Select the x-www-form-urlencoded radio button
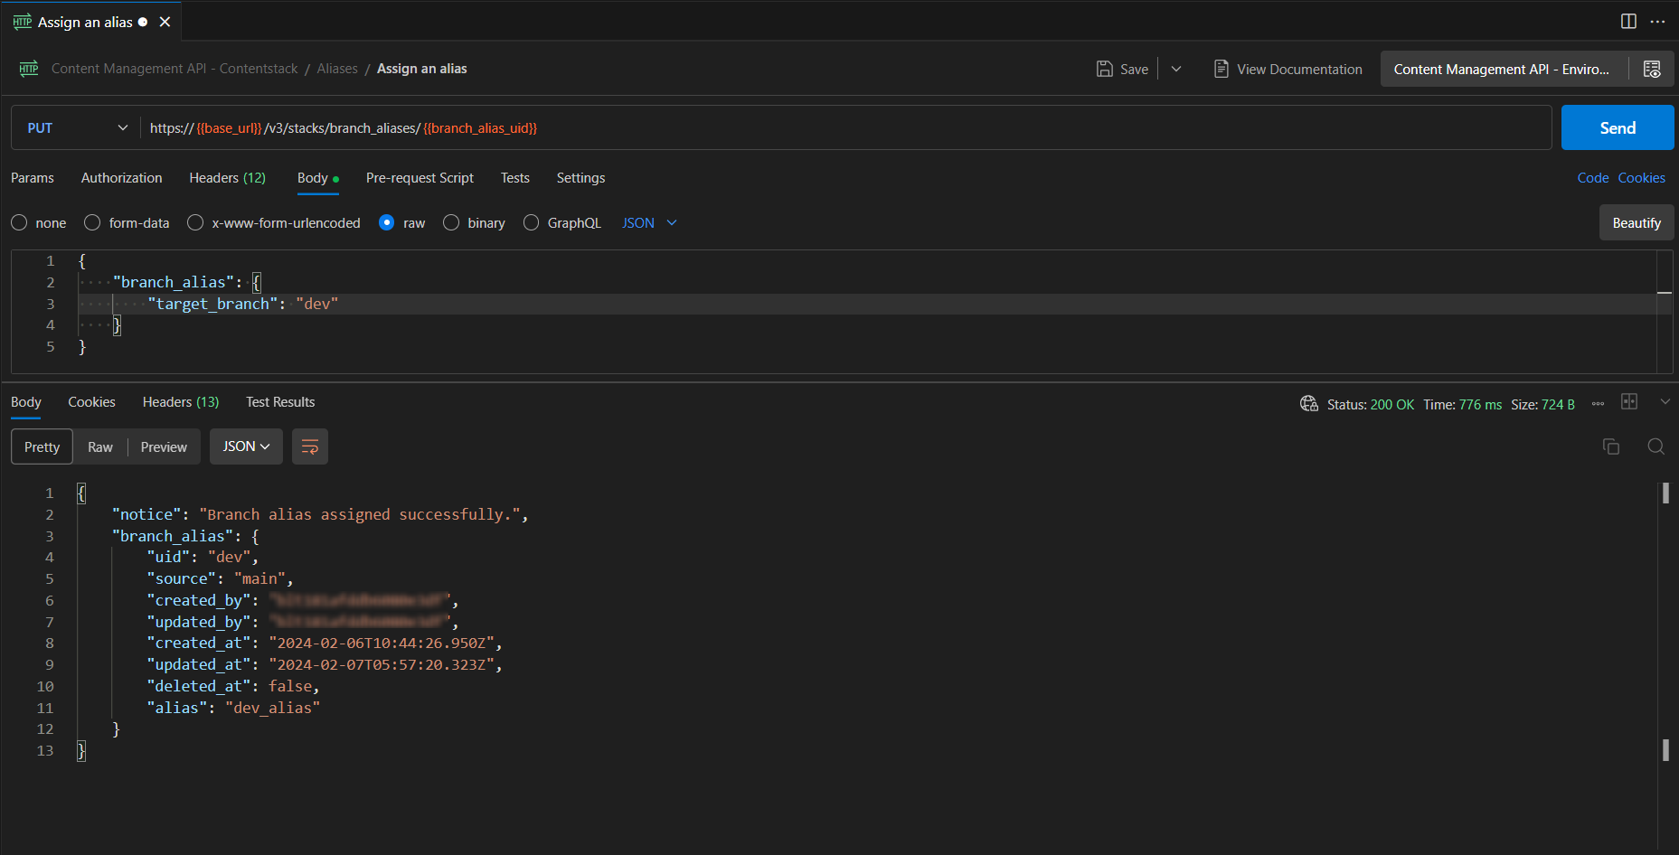1679x855 pixels. [x=195, y=222]
